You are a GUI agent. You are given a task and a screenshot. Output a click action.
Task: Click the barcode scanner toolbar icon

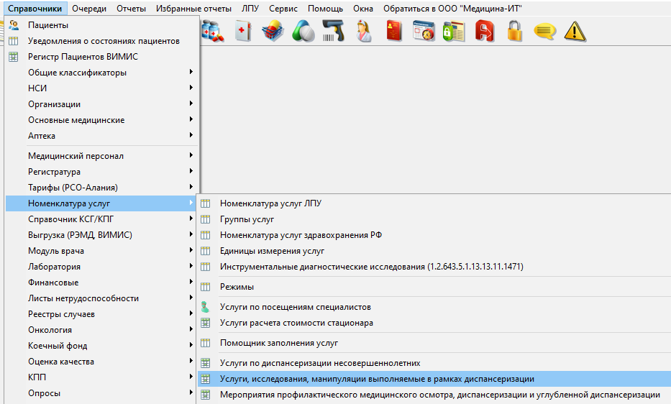click(332, 31)
